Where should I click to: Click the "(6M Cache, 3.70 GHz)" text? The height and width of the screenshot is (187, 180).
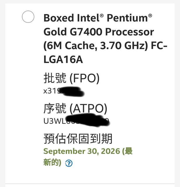(x=93, y=46)
